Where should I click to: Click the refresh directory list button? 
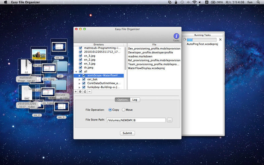pos(85,92)
